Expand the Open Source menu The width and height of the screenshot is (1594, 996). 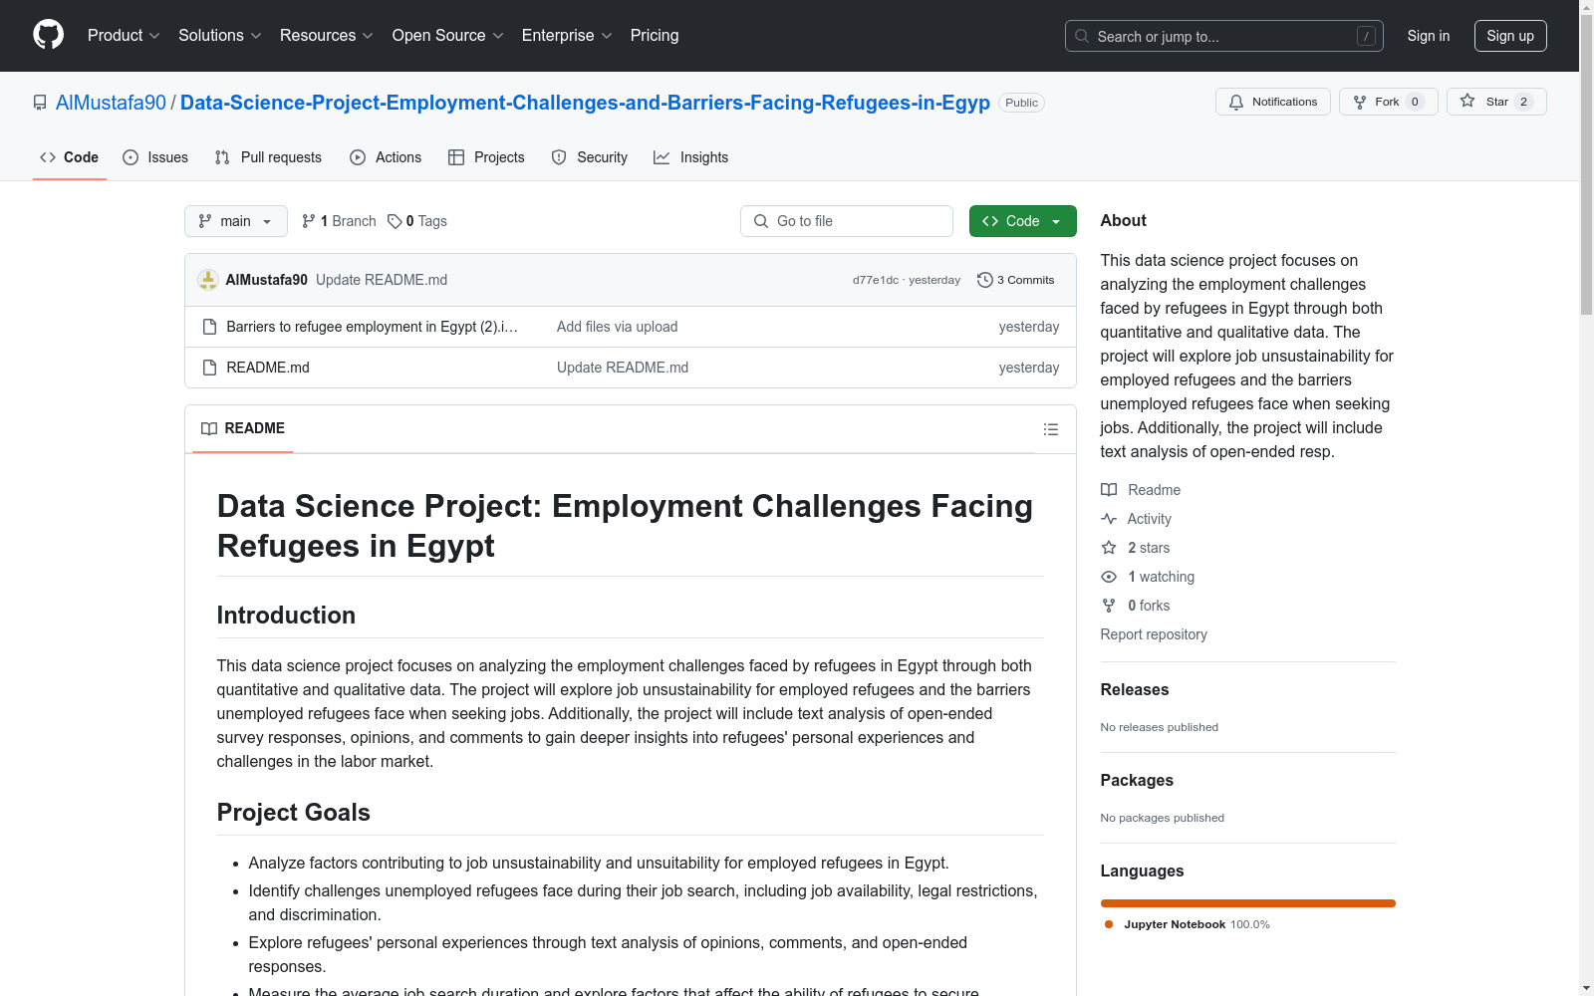click(447, 36)
